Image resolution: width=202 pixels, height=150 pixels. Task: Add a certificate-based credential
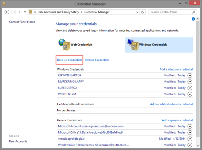[x=171, y=104]
